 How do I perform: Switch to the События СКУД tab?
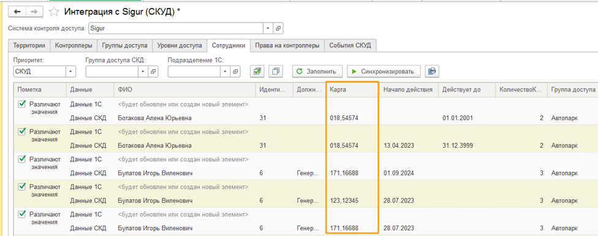350,45
